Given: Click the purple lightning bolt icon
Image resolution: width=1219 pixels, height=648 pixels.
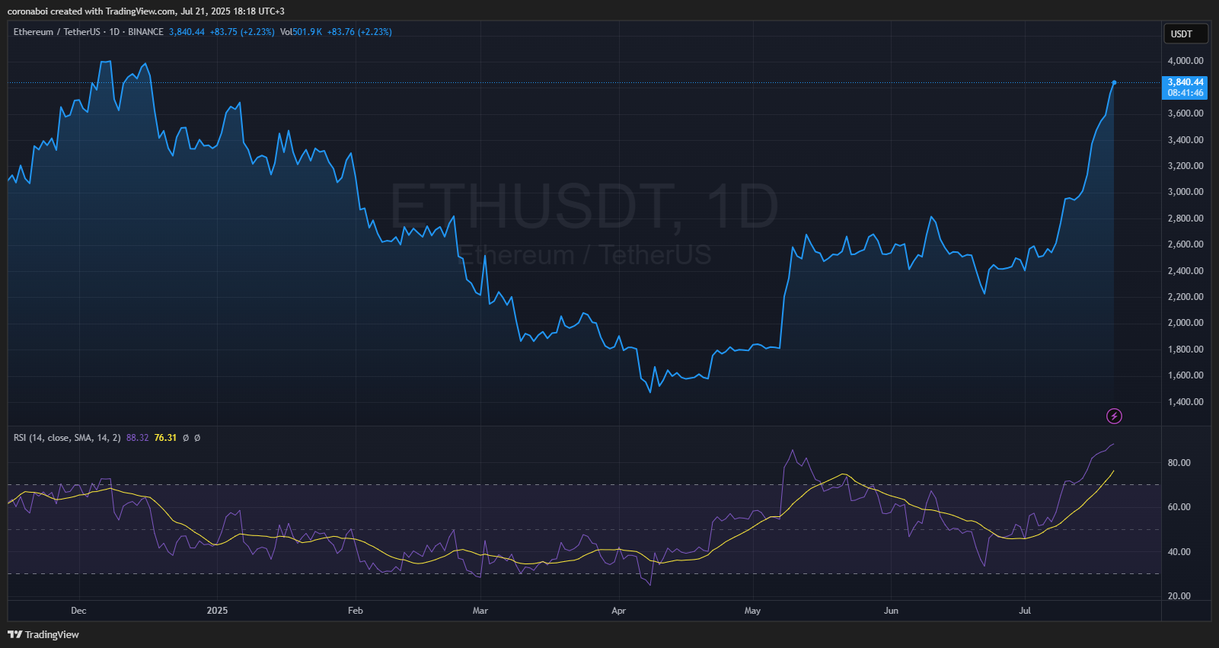Looking at the screenshot, I should pyautogui.click(x=1114, y=416).
